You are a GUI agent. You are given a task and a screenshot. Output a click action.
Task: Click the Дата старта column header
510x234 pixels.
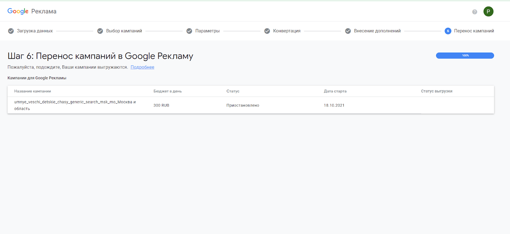coord(335,91)
